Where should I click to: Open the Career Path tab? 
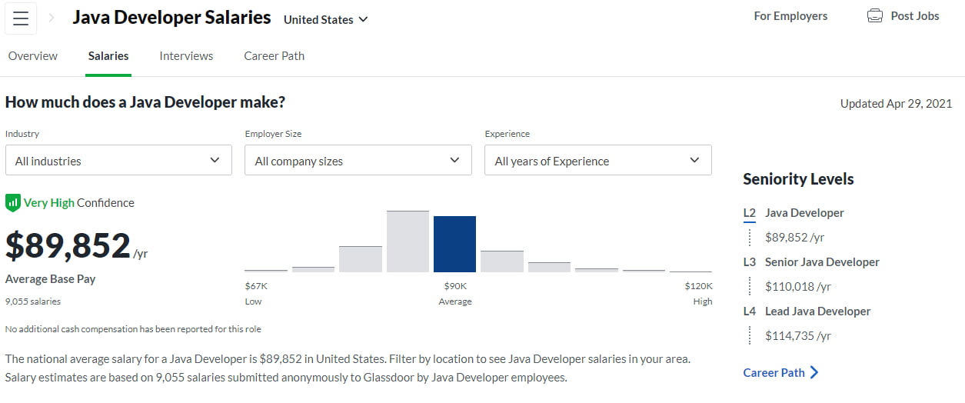[274, 56]
